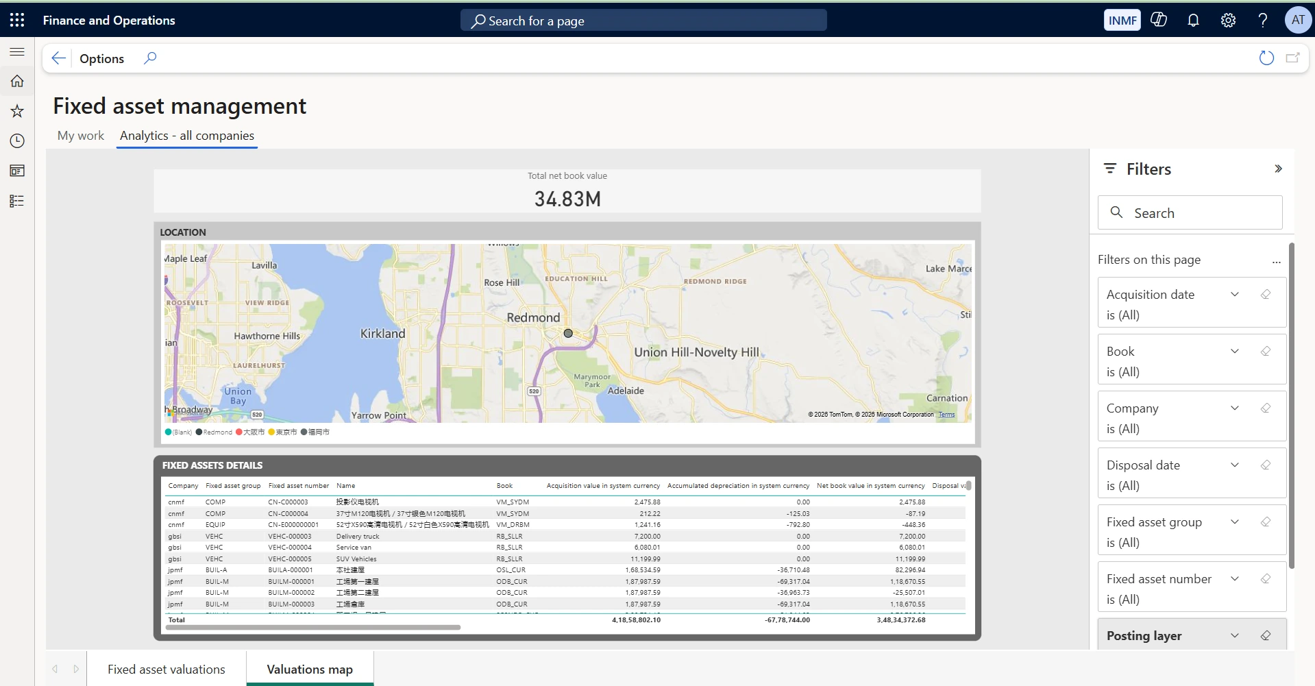Viewport: 1315px width, 686px height.
Task: Click the Filters search field
Action: pyautogui.click(x=1190, y=213)
